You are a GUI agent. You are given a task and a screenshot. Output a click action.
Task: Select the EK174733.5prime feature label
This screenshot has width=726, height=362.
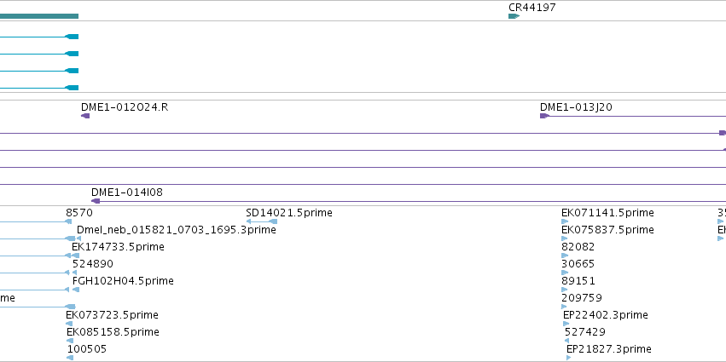(x=118, y=247)
